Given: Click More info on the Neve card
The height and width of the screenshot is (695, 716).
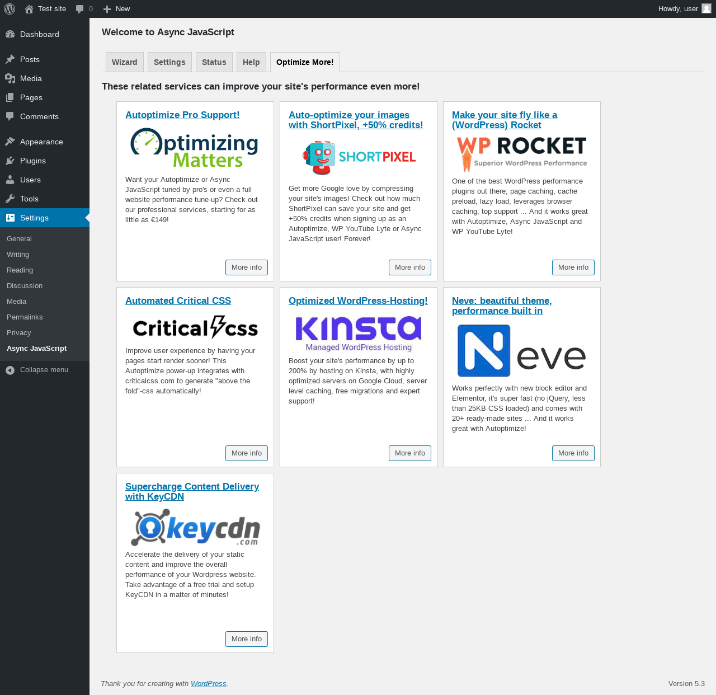Looking at the screenshot, I should point(573,453).
